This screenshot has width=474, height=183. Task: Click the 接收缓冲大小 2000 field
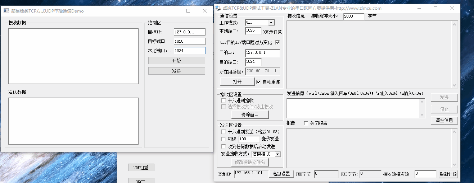(354, 16)
